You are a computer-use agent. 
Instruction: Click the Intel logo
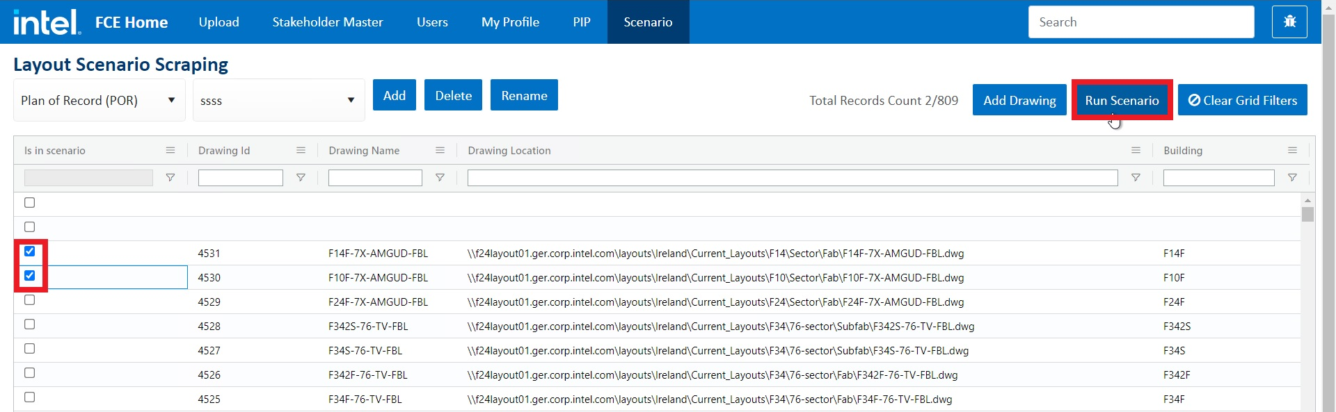[x=47, y=22]
